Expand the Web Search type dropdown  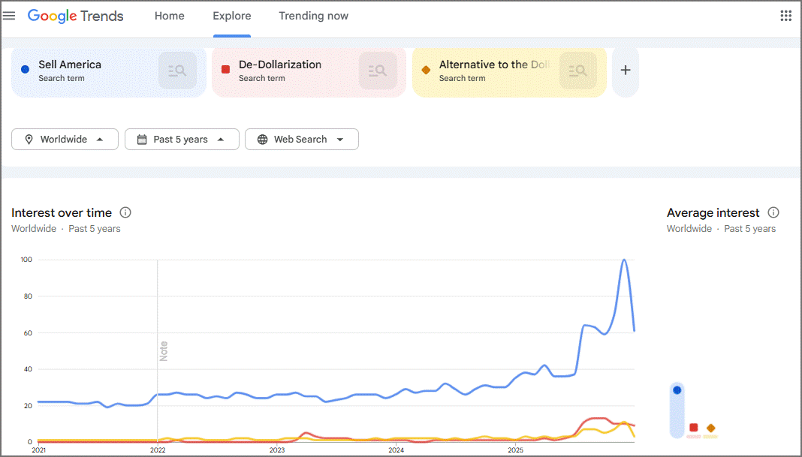302,139
